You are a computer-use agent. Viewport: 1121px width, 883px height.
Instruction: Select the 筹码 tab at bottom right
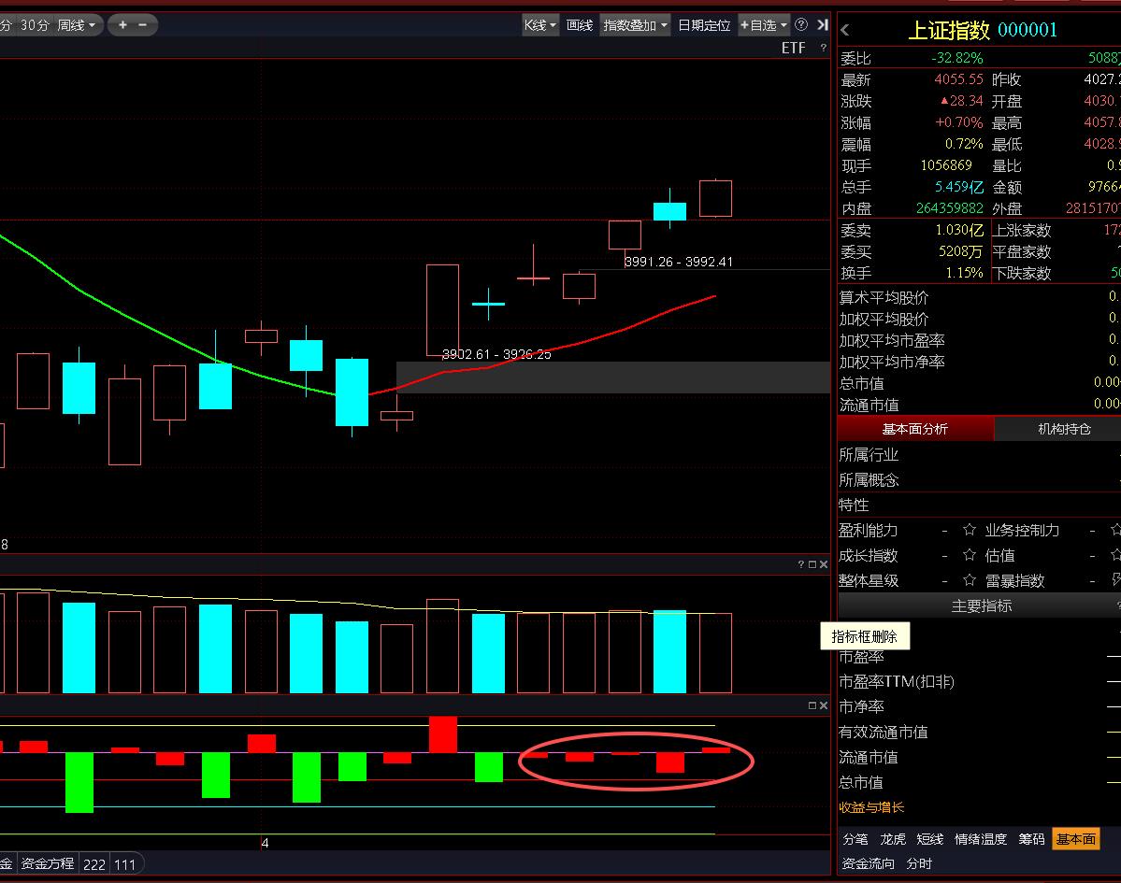(1031, 839)
